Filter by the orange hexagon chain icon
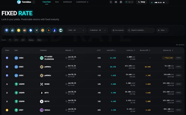 pos(49,30)
